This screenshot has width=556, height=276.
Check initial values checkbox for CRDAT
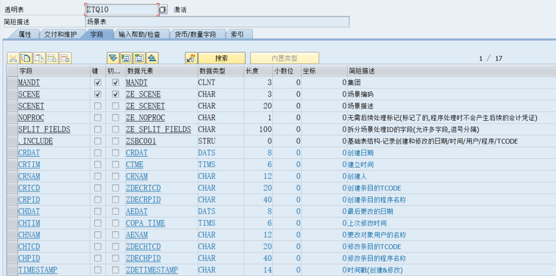[x=116, y=153]
